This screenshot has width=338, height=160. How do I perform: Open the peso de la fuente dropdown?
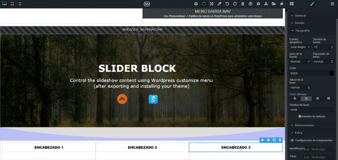tap(300, 61)
